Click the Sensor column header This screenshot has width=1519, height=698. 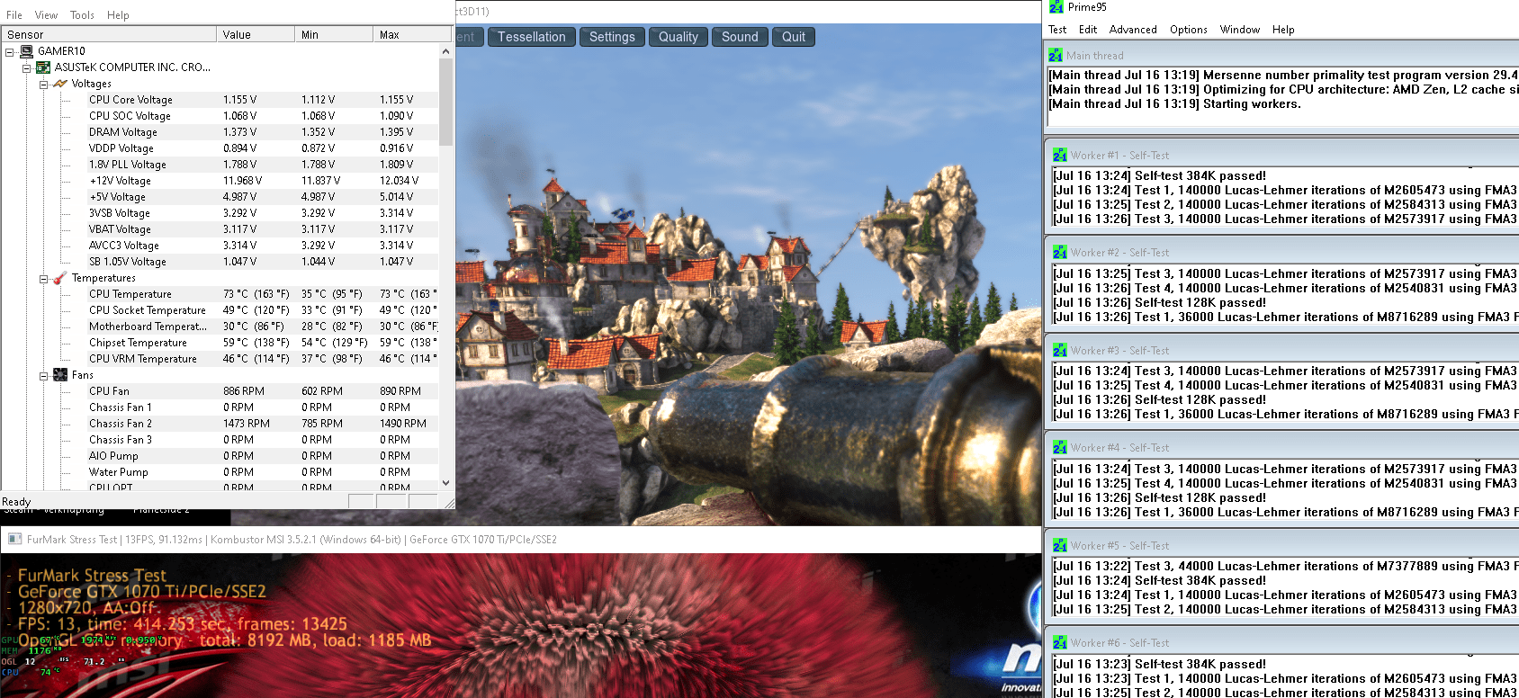click(x=109, y=34)
